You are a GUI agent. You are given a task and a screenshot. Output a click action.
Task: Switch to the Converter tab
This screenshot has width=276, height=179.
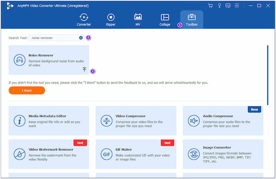coord(84,19)
